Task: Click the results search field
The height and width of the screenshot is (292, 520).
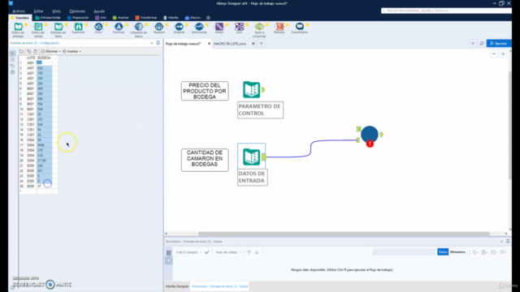Action: pos(404,252)
